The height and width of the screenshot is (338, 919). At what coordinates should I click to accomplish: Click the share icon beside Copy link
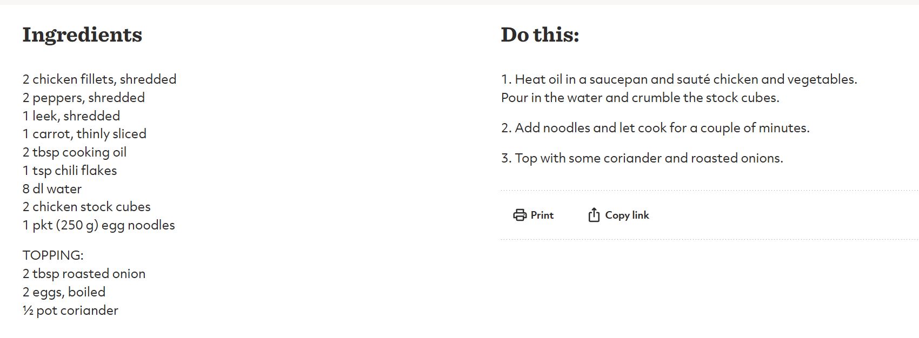point(594,215)
